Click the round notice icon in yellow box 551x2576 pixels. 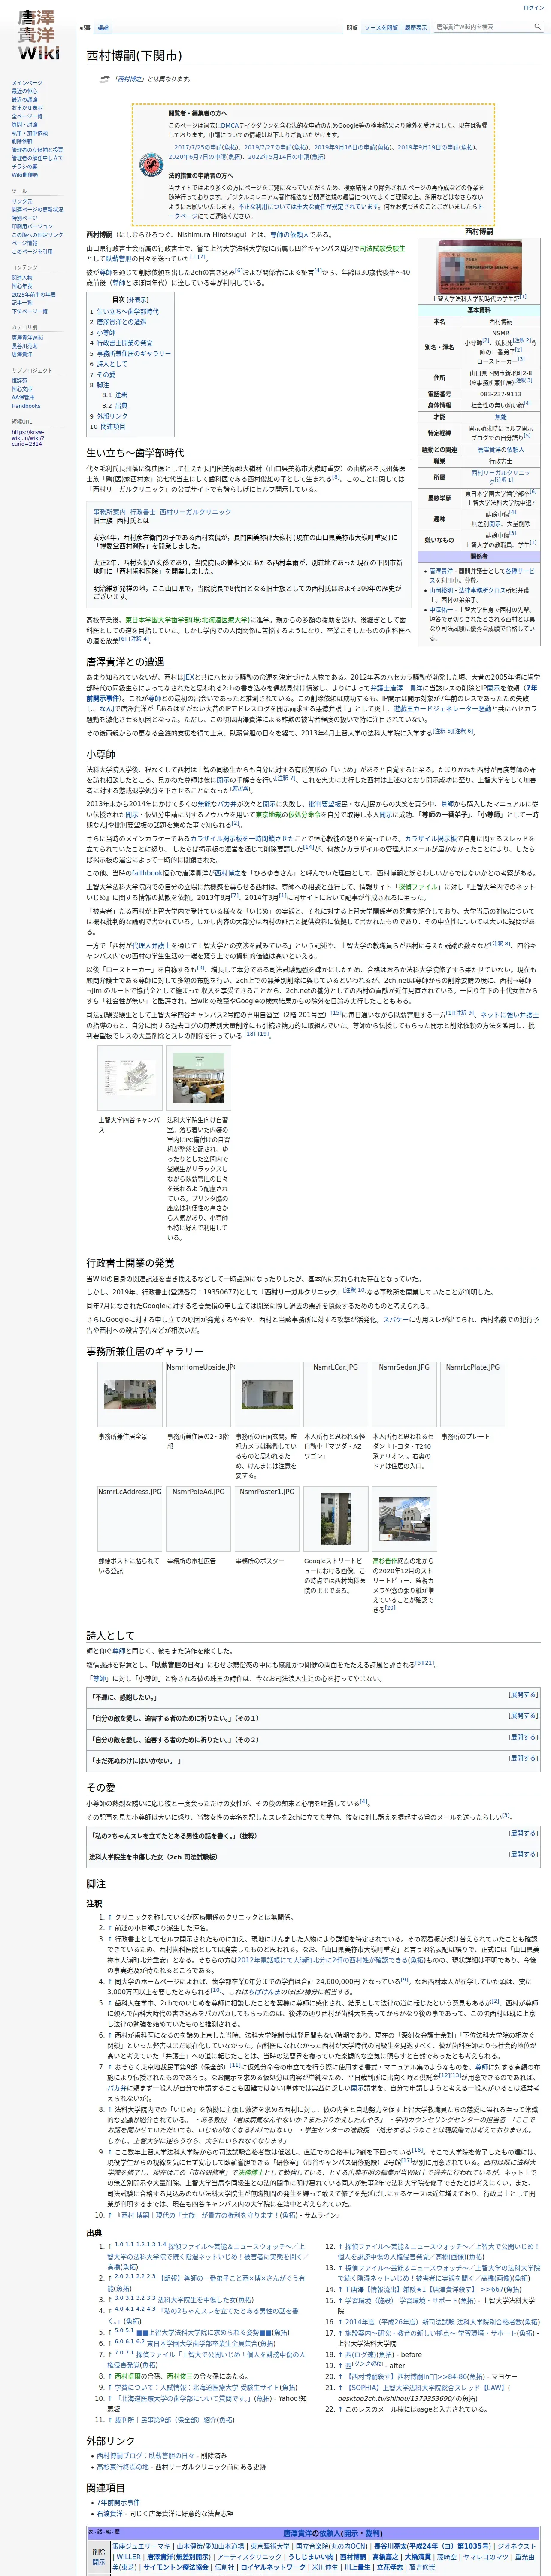click(x=151, y=165)
